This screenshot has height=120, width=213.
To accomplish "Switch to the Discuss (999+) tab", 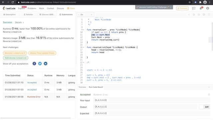I will (47, 15).
